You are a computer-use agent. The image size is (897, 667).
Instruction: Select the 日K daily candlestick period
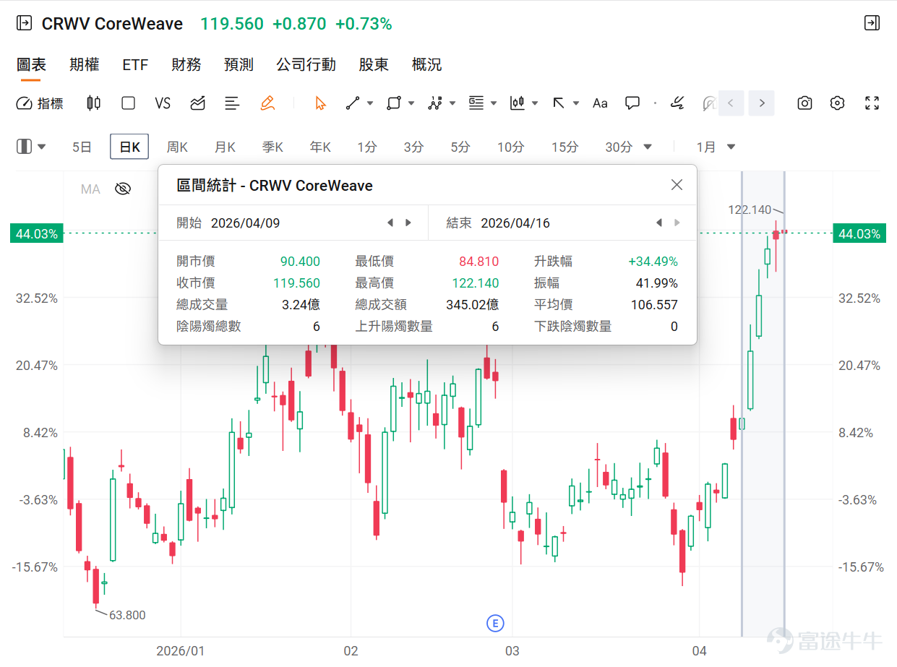point(129,147)
